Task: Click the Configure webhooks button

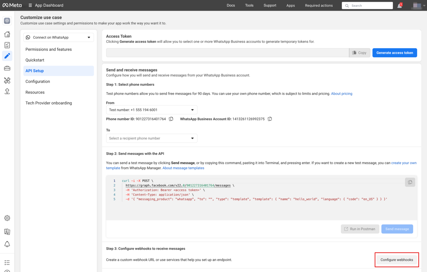Action: tap(397, 260)
